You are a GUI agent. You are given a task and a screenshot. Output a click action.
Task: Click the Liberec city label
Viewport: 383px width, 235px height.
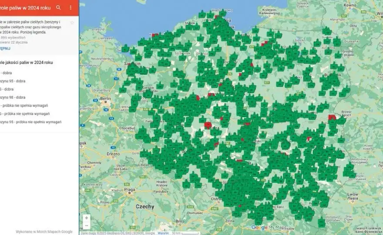[143, 164]
